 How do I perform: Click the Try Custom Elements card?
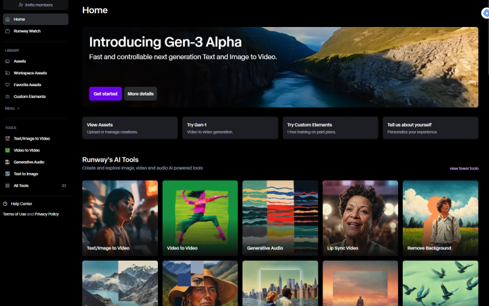[330, 128]
